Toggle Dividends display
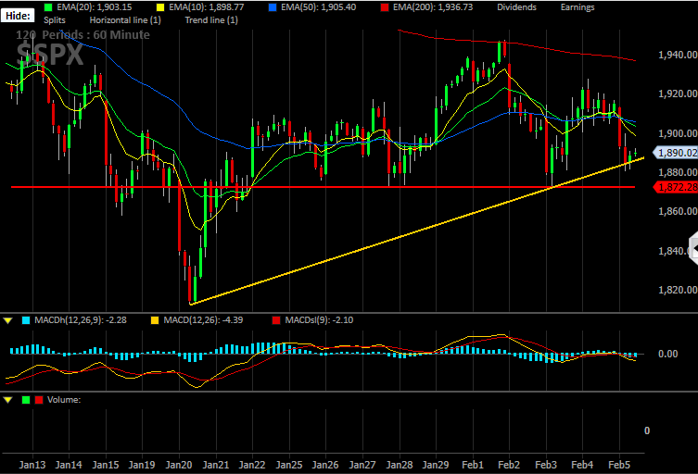Image resolution: width=698 pixels, height=474 pixels. tap(516, 7)
